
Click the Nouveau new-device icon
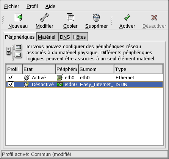[x=18, y=17]
